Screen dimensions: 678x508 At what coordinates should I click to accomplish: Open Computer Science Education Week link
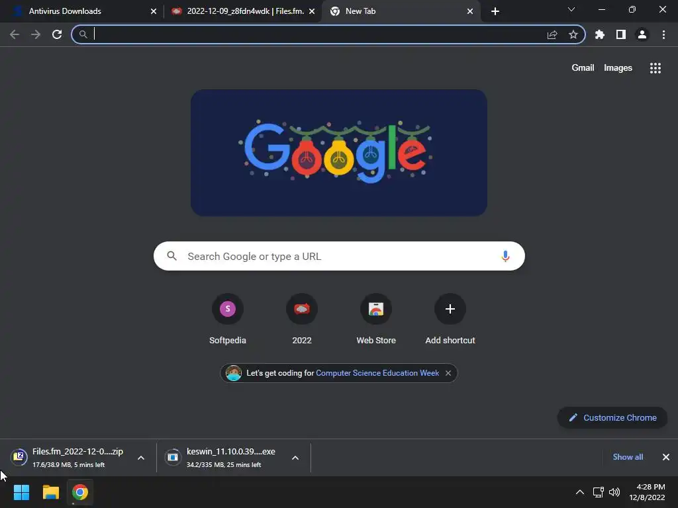377,373
